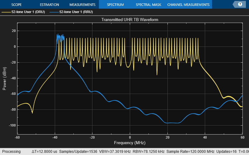Click the active Spectrum tab

(x=115, y=5)
